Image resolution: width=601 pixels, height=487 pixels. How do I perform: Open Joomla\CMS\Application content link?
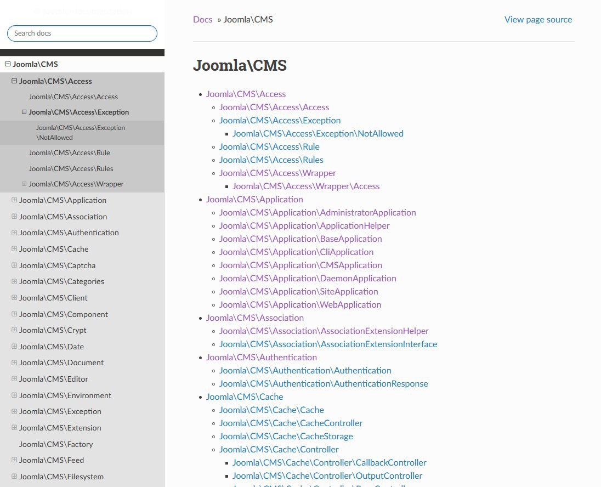click(x=254, y=200)
